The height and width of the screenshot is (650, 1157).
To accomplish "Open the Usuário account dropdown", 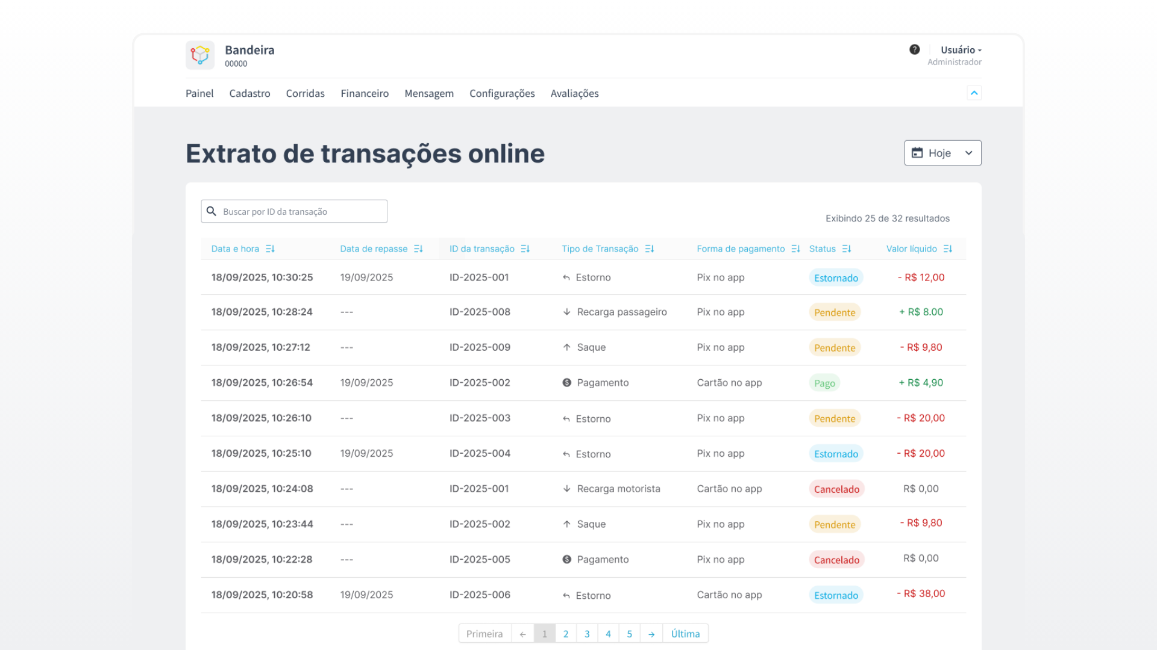I will tap(961, 50).
